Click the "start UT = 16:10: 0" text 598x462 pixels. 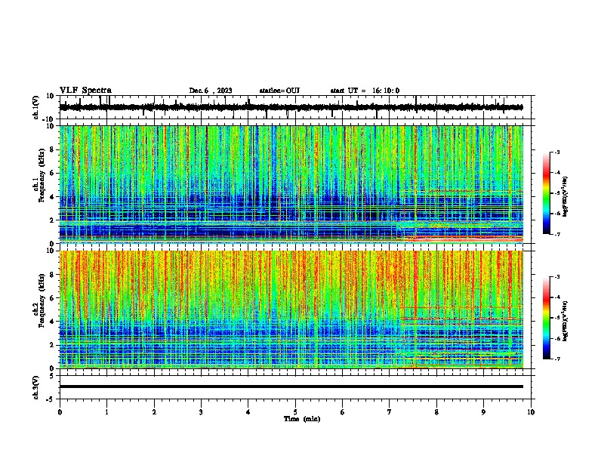coord(365,91)
